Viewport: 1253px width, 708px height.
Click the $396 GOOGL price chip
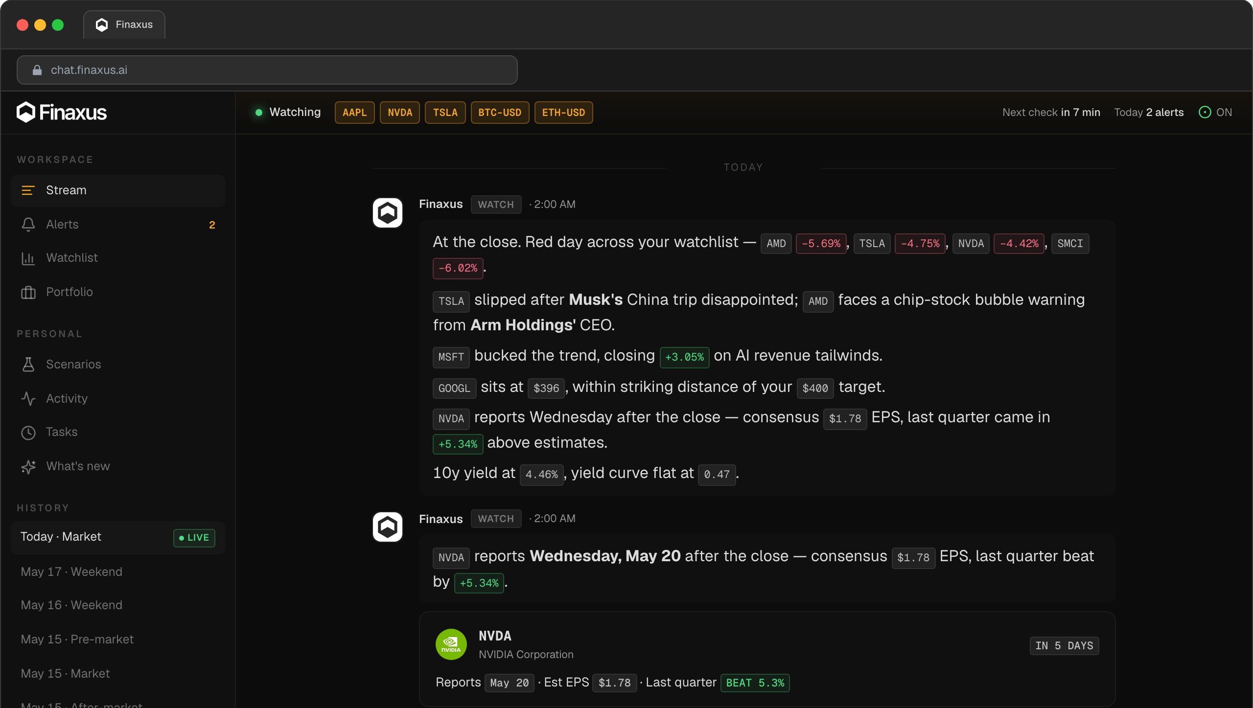tap(546, 388)
